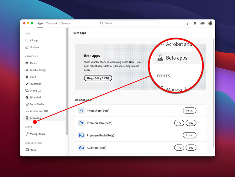Click the magnifier icon in search bar
The image size is (235, 177).
click(102, 23)
